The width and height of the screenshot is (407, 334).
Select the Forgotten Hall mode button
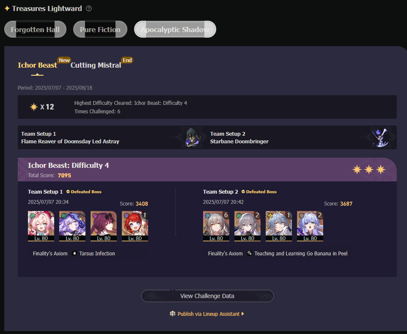[x=35, y=29]
